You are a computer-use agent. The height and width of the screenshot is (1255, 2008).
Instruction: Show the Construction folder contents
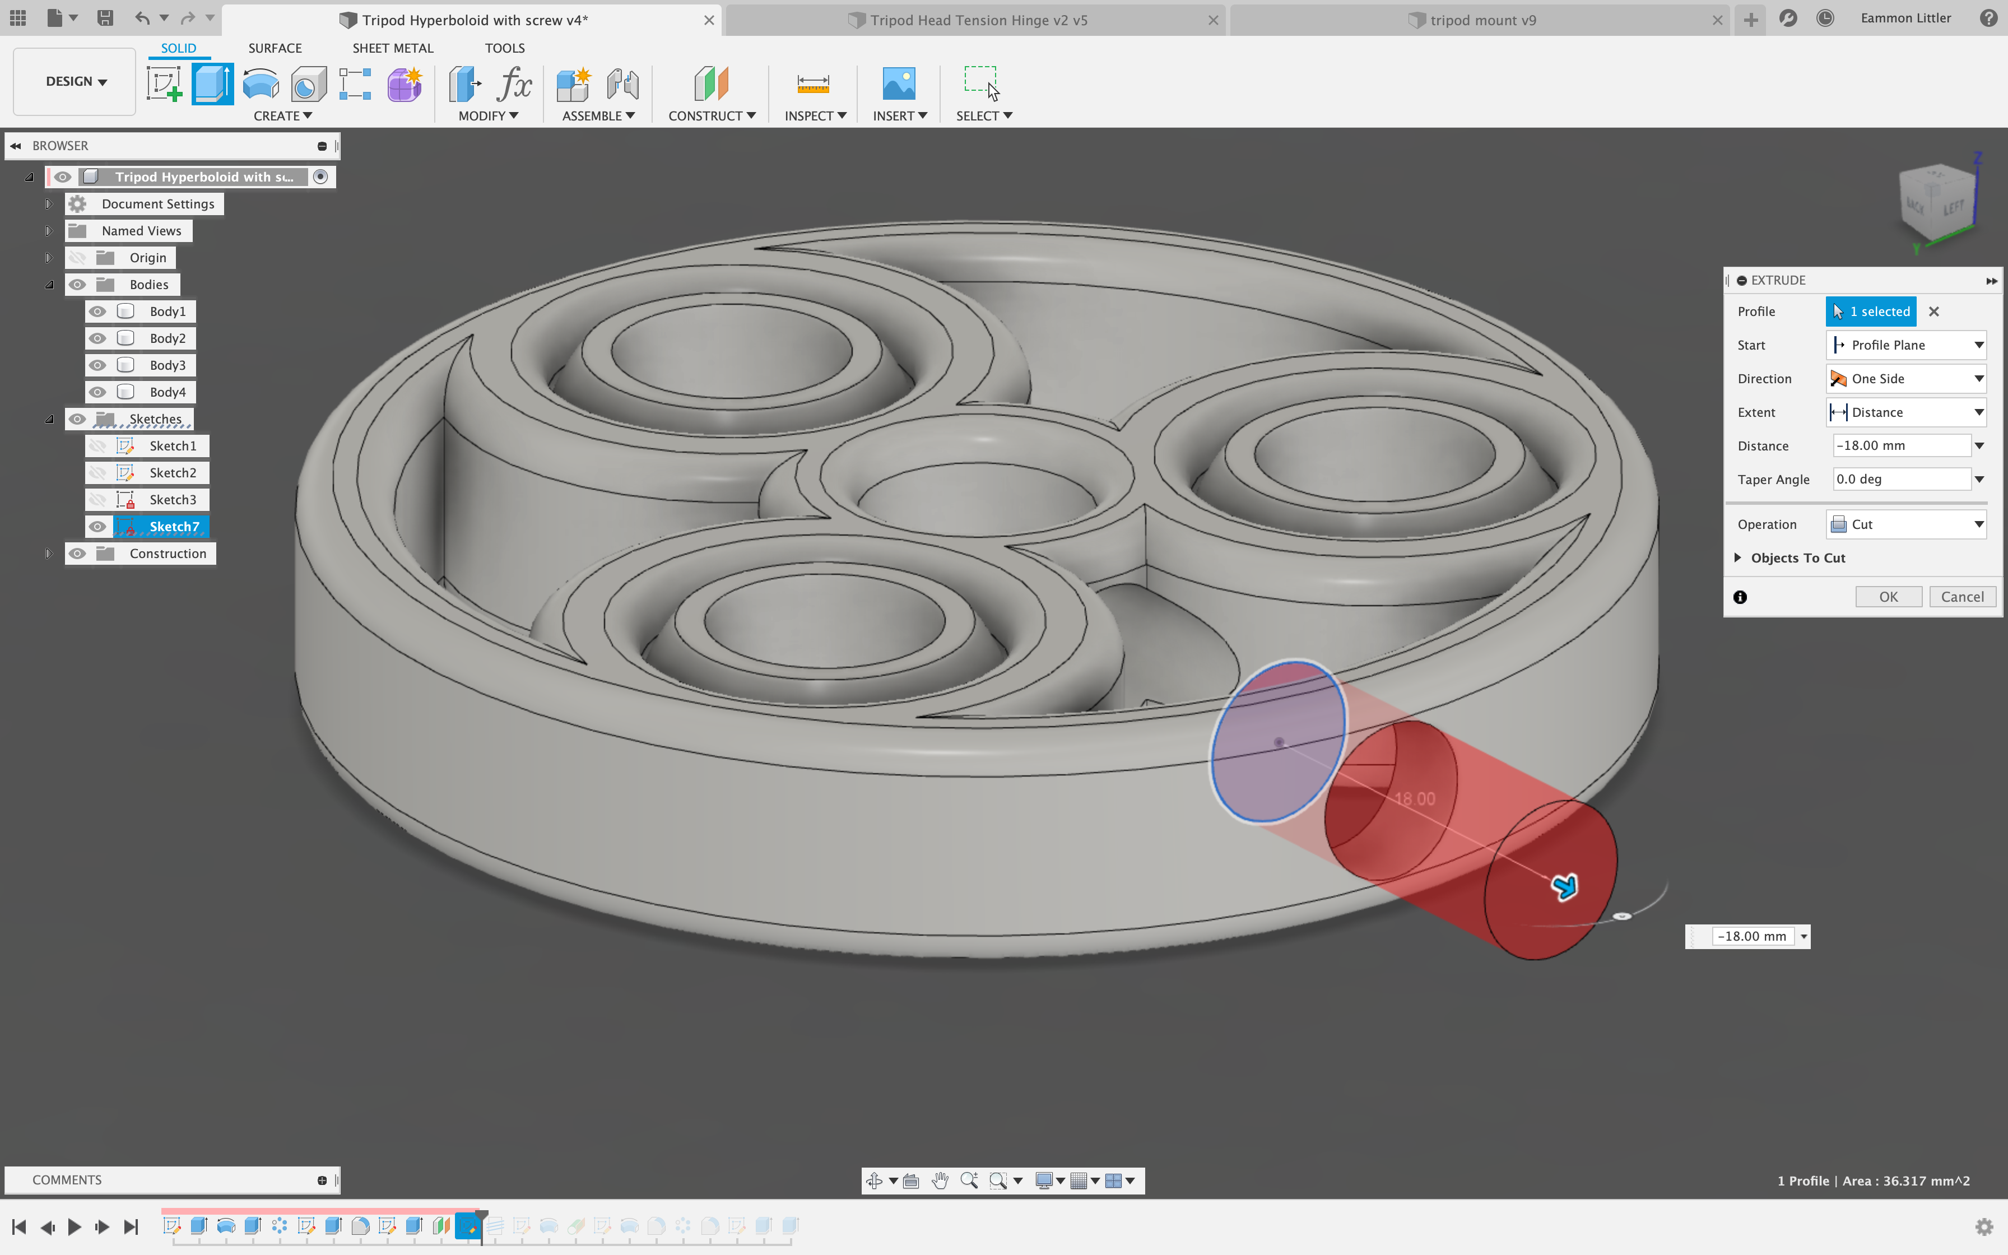pos(49,553)
